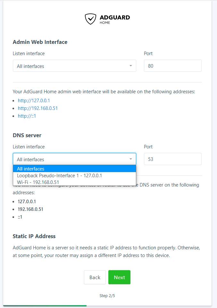Open the http://::1 admin link

coord(27,116)
